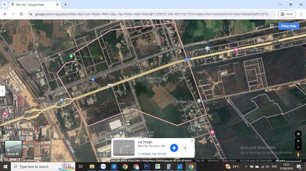
Task: Click the BONG90VIP.COM hotel pin
Action: pyautogui.click(x=5, y=114)
